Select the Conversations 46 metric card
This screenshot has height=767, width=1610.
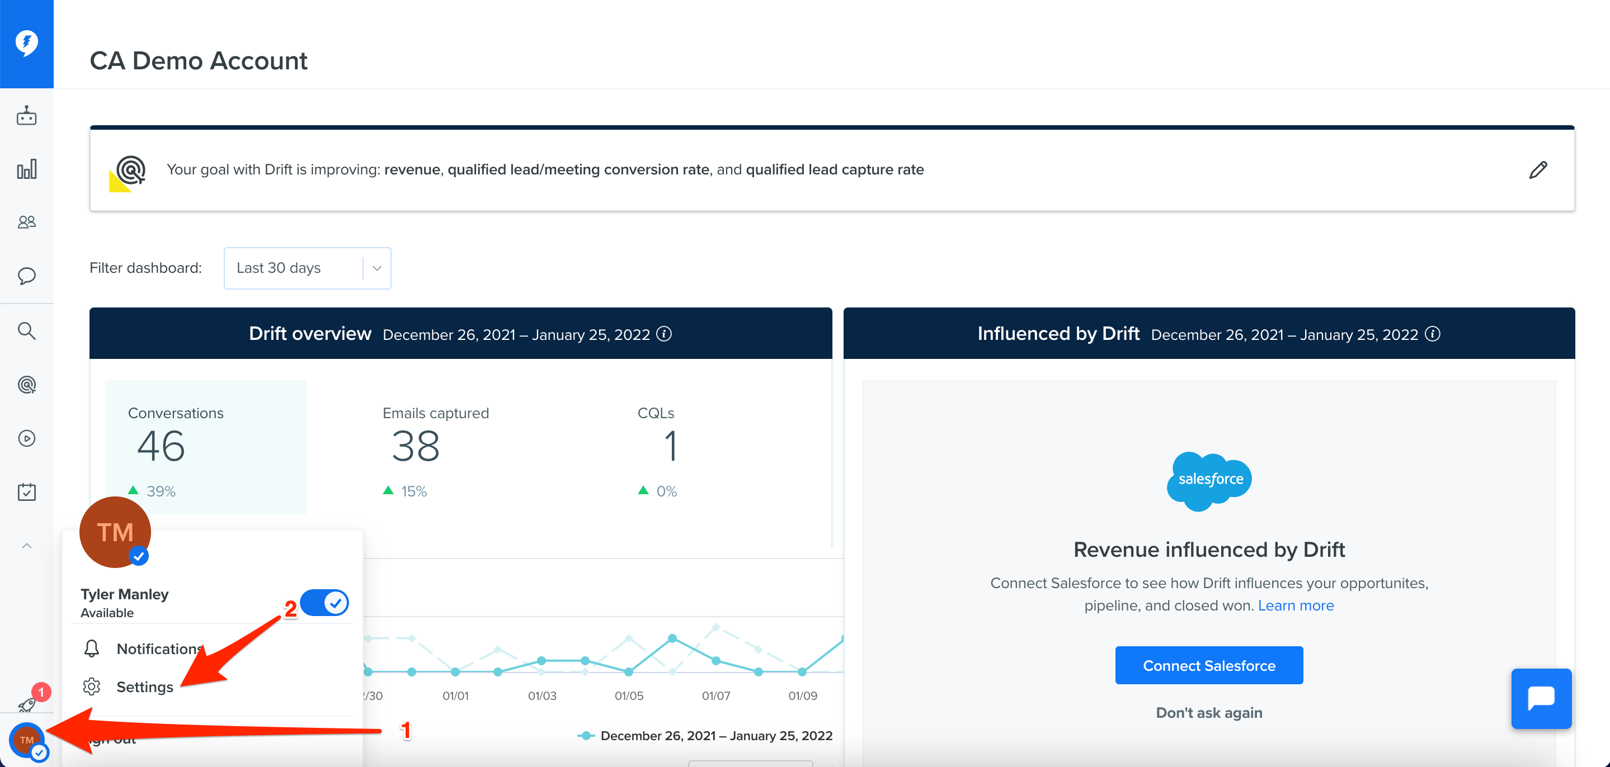(206, 447)
